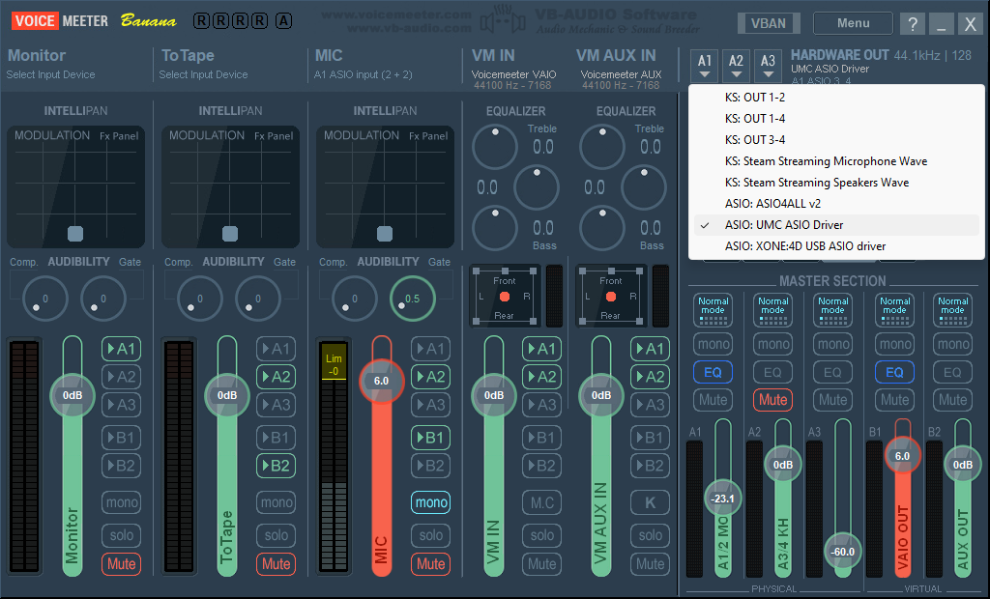
Task: Switch the A1 bus Normal mode icon
Action: [x=713, y=310]
